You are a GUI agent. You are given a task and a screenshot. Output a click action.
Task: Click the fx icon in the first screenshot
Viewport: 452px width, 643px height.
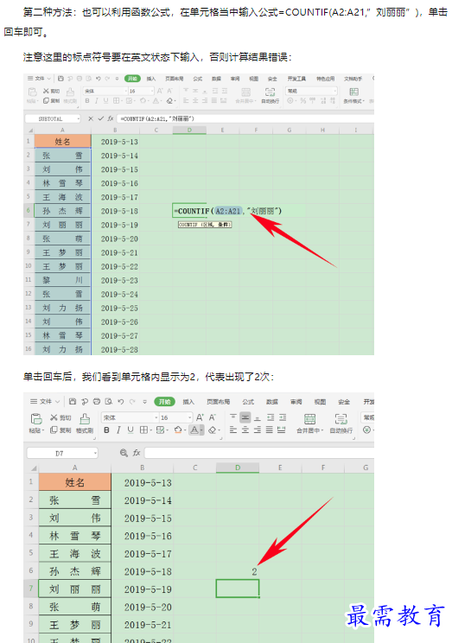tap(111, 118)
